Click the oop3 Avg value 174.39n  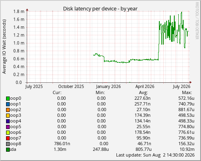tap(142, 115)
